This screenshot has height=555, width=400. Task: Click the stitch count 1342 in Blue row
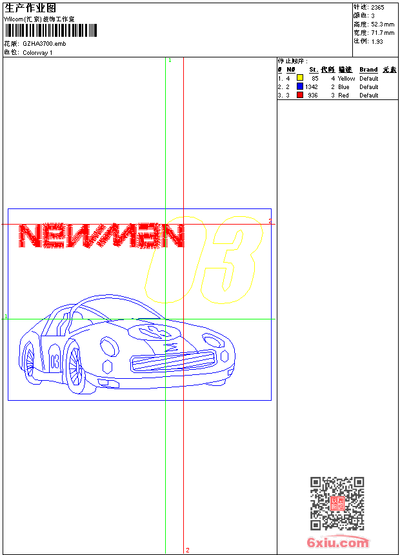(x=312, y=87)
